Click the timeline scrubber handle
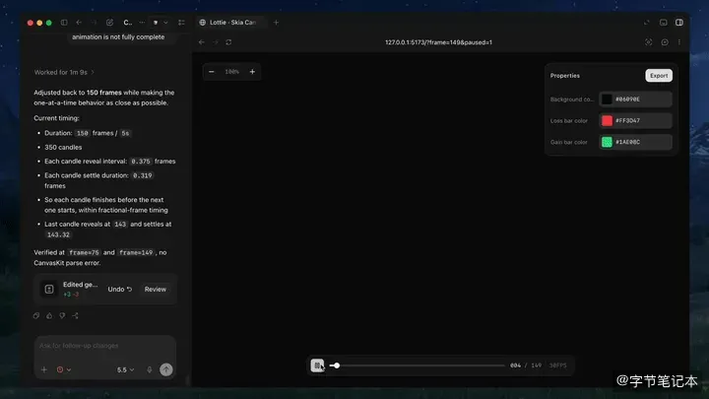 pos(337,366)
